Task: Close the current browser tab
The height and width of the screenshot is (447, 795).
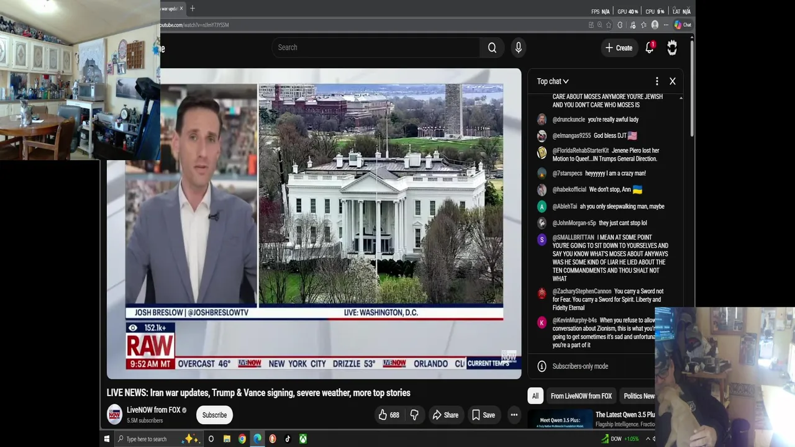Action: (181, 8)
